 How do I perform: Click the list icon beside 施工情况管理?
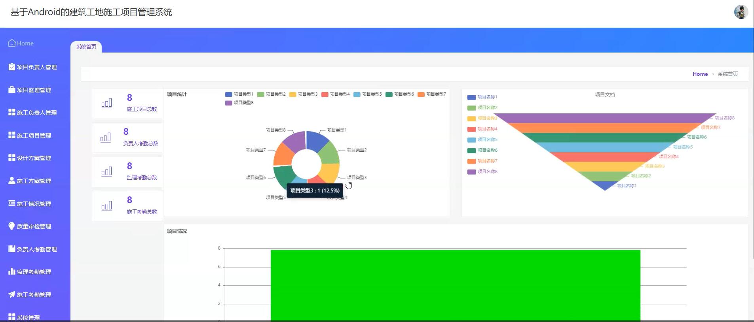12,203
